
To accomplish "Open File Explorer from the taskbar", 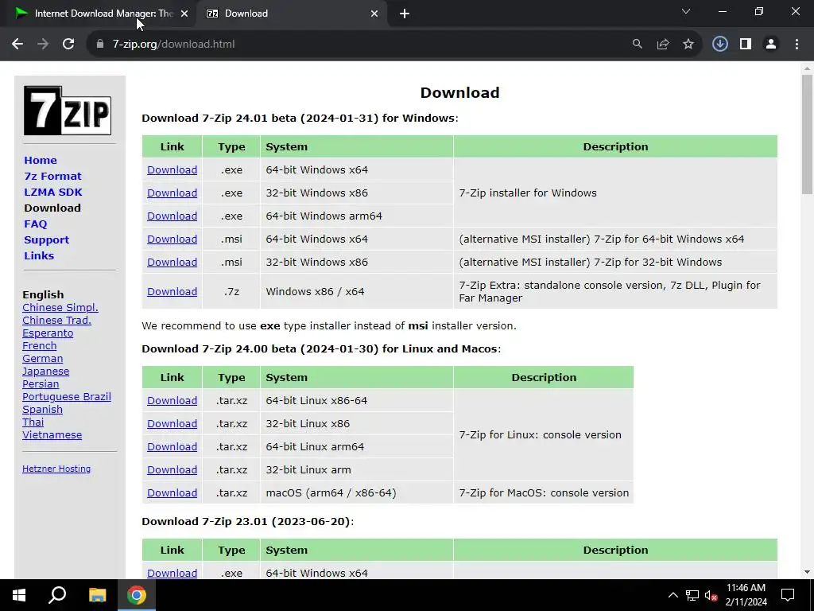I will pos(97,595).
